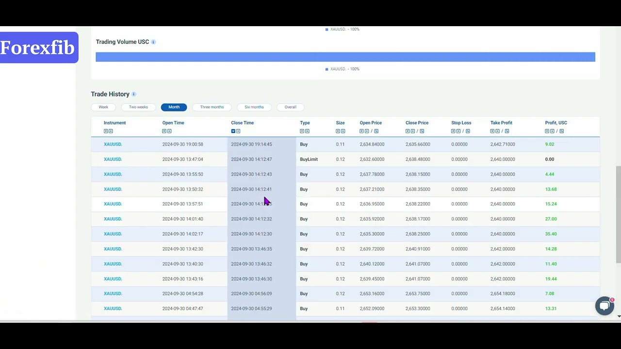Select the Week period filter
621x349 pixels.
(103, 107)
